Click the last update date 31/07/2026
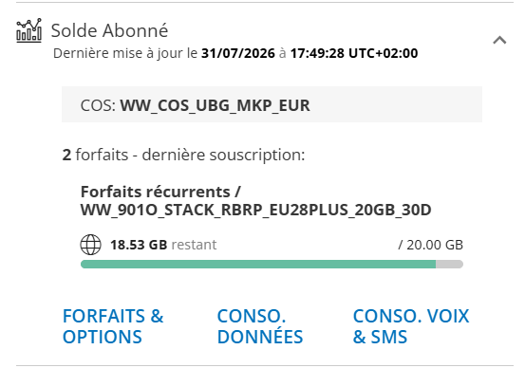This screenshot has width=525, height=368. [238, 53]
